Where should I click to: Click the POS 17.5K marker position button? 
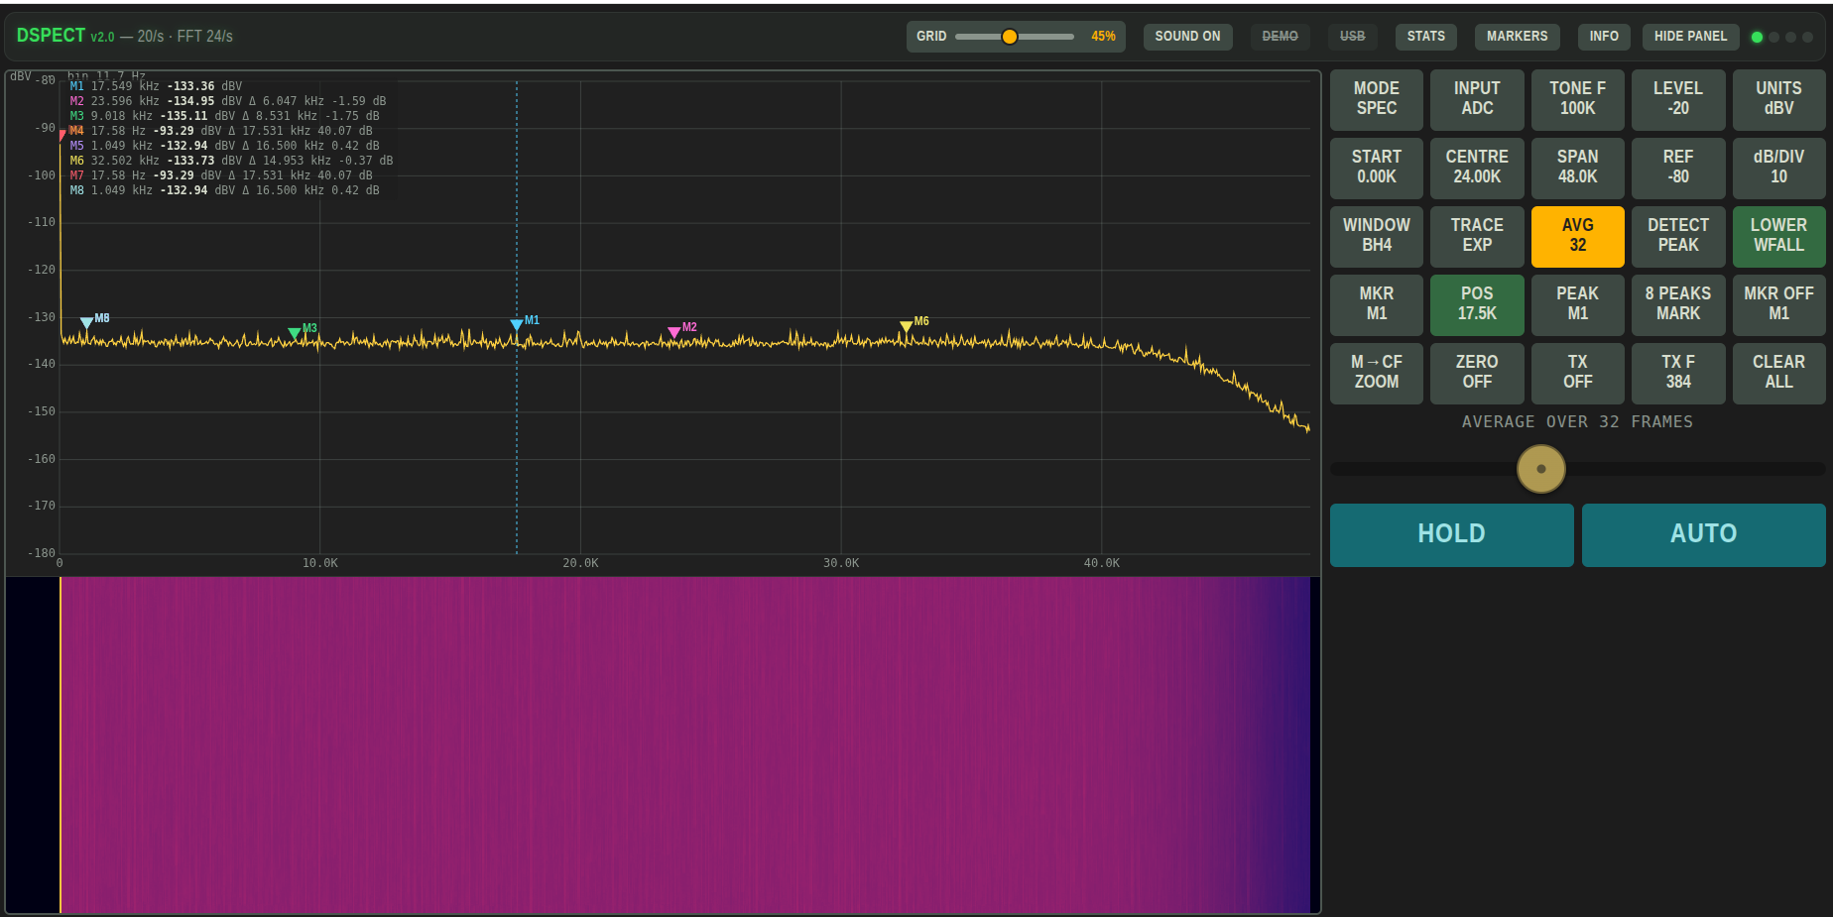(1477, 304)
